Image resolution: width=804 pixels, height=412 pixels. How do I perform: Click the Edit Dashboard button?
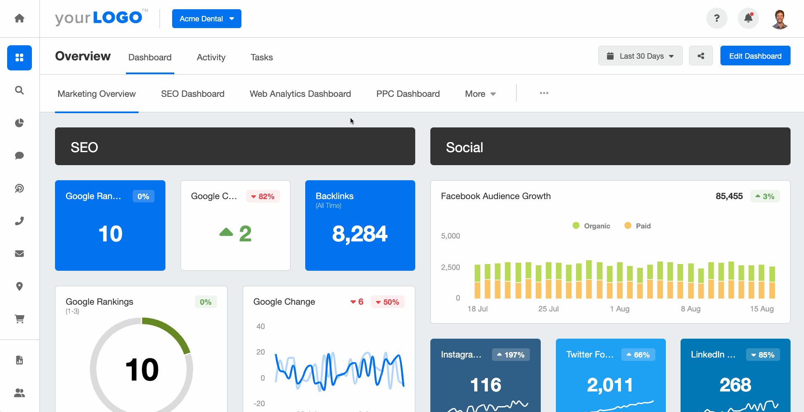pyautogui.click(x=754, y=55)
